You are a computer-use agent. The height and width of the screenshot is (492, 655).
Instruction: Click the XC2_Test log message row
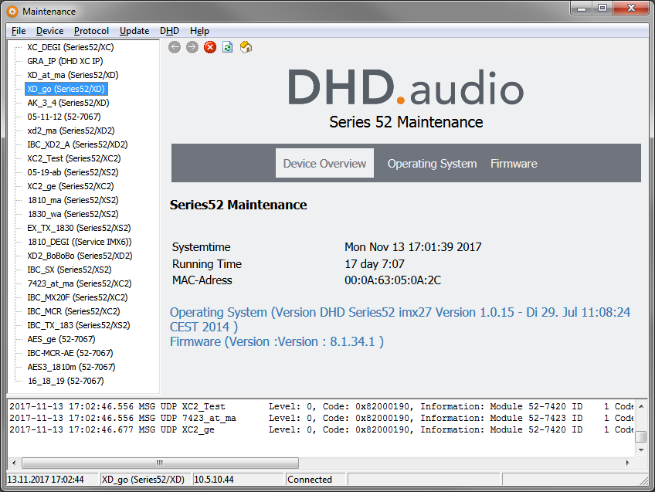[321, 406]
